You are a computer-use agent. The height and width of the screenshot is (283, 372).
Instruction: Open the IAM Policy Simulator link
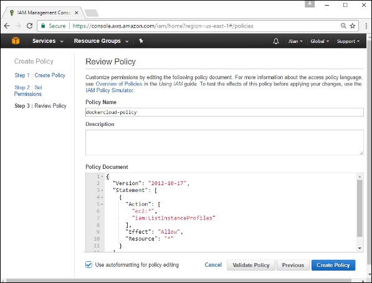pos(110,90)
